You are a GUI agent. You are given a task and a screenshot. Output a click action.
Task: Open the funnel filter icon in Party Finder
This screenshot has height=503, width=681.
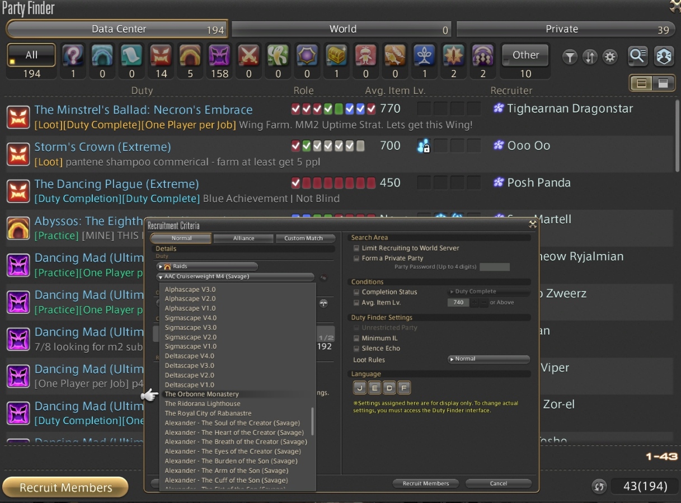point(570,57)
